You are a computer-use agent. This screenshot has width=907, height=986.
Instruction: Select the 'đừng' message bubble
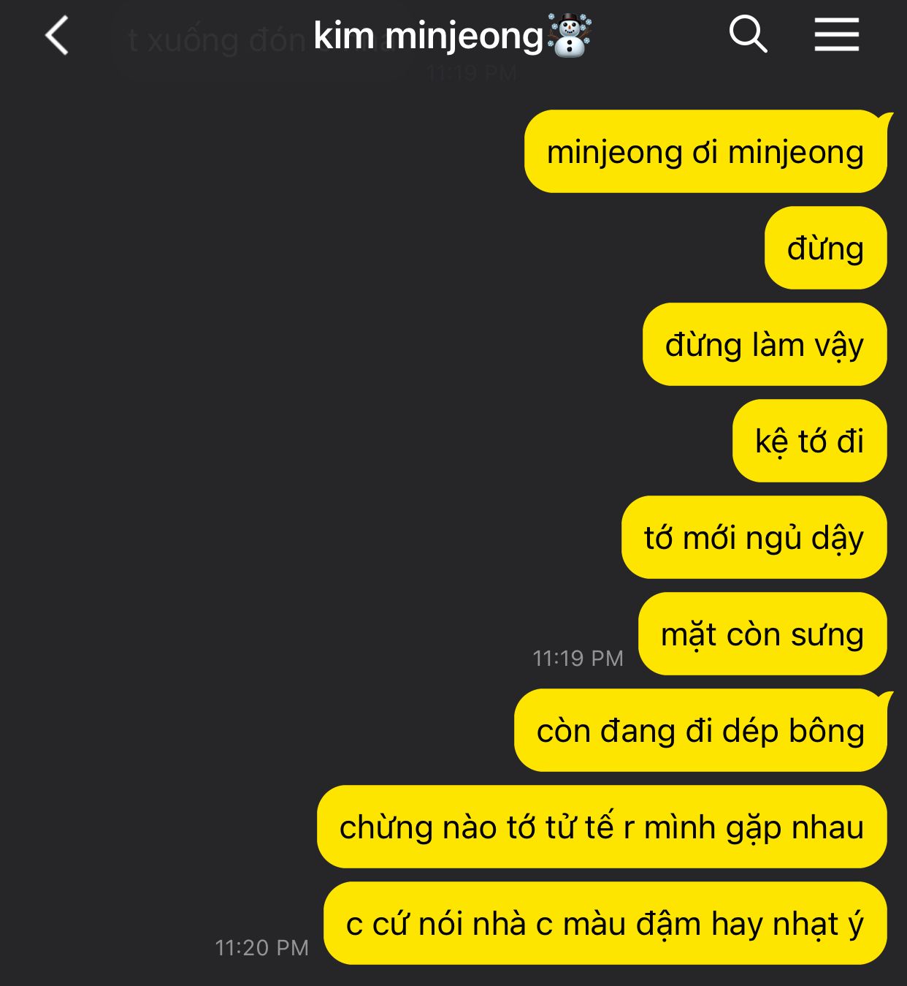pos(825,248)
